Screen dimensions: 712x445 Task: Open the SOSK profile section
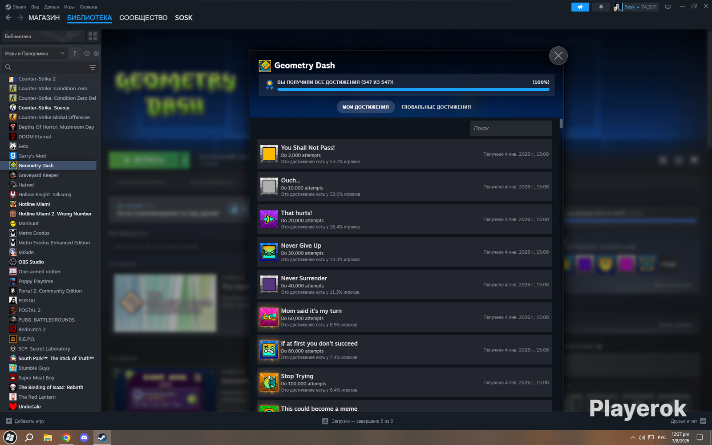coord(184,18)
